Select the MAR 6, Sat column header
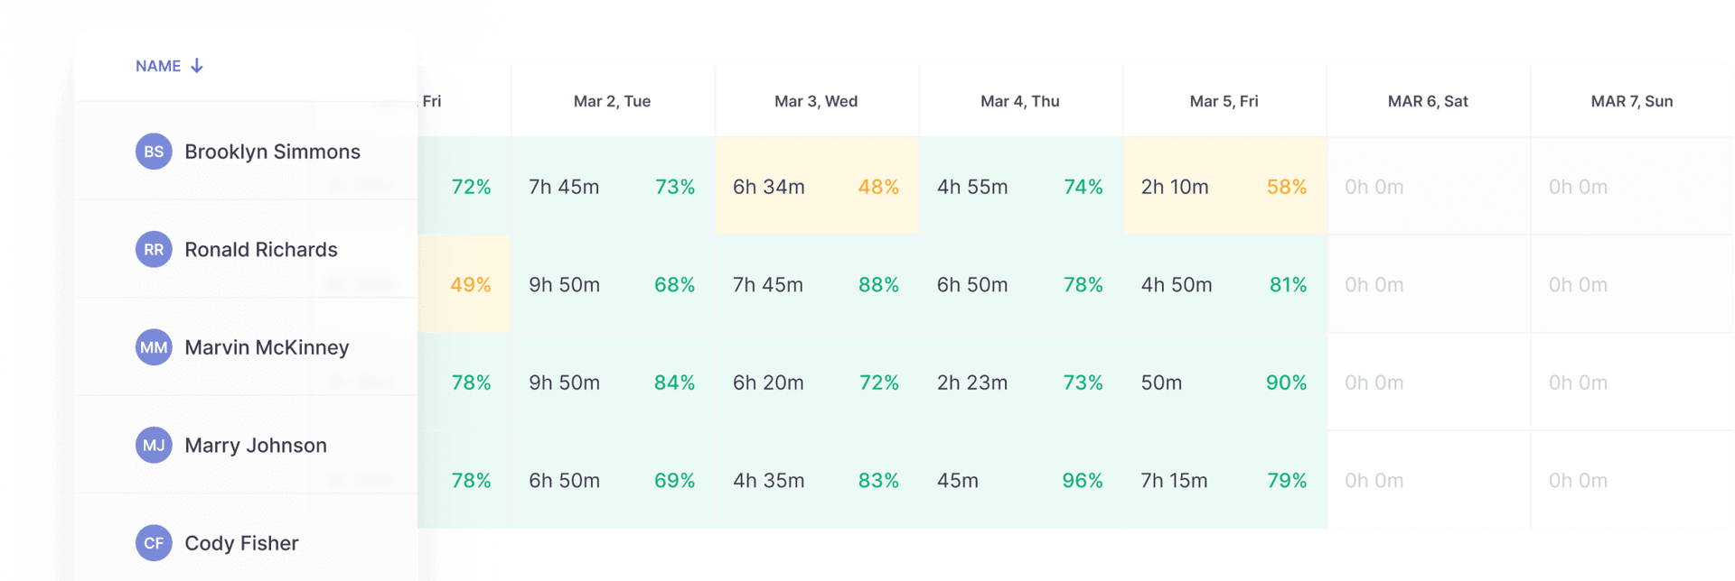The height and width of the screenshot is (581, 1735). (x=1428, y=100)
